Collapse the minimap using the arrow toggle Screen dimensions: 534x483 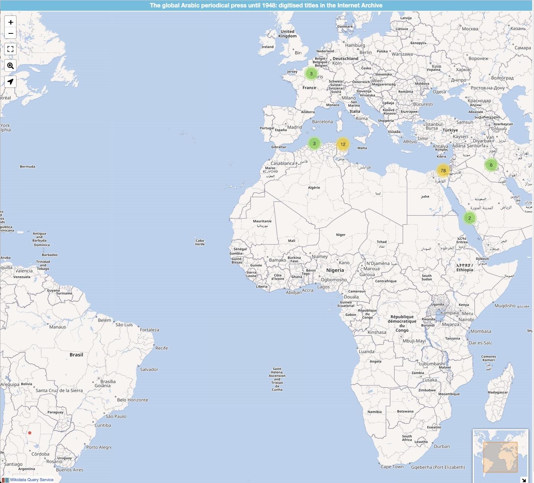pyautogui.click(x=524, y=479)
